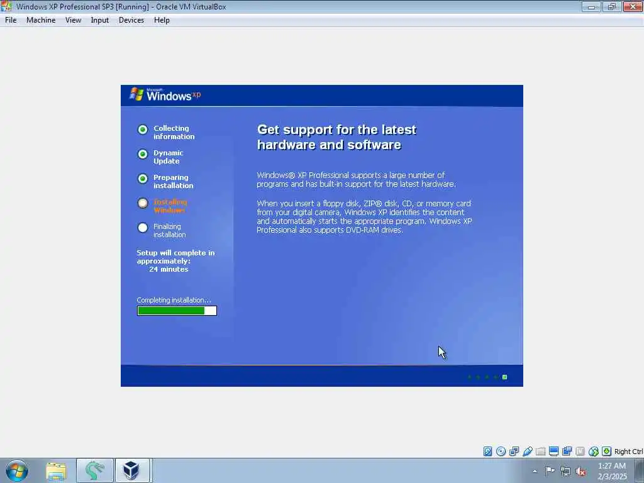The height and width of the screenshot is (483, 644).
Task: Open the Machine menu
Action: [41, 20]
